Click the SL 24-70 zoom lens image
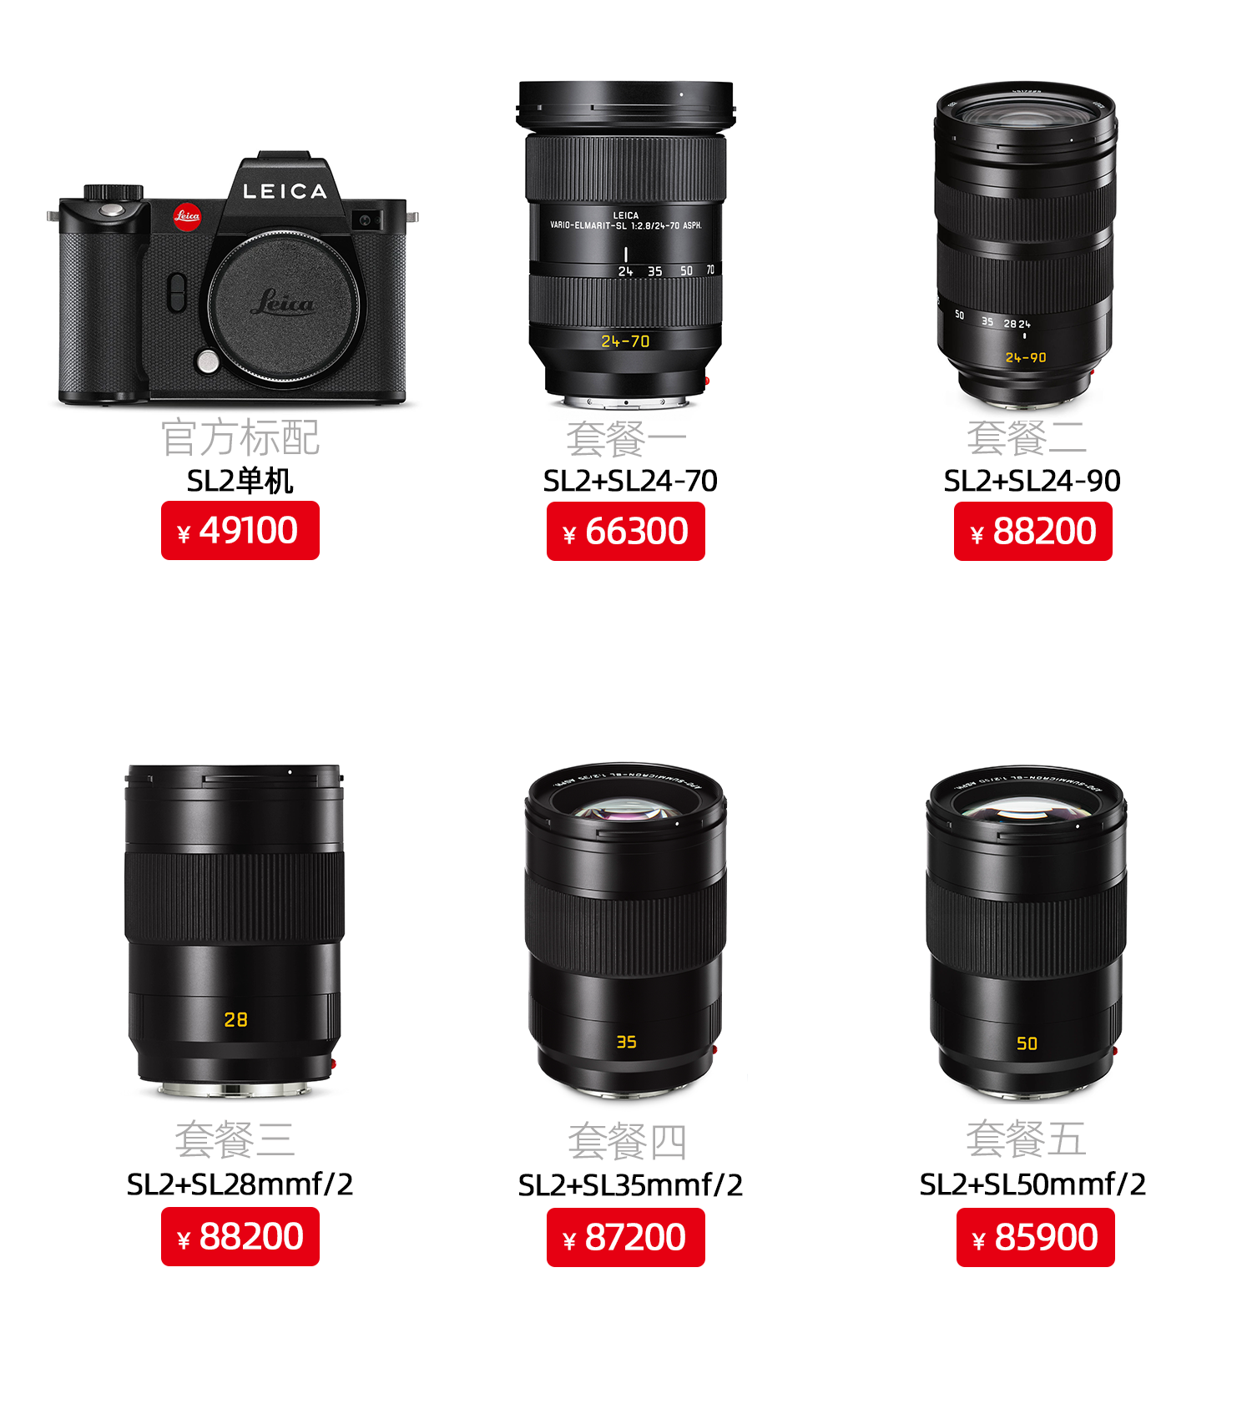1252x1419 pixels. [x=626, y=245]
